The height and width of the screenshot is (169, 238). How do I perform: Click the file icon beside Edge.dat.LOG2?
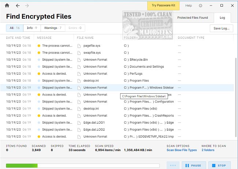[x=79, y=129]
